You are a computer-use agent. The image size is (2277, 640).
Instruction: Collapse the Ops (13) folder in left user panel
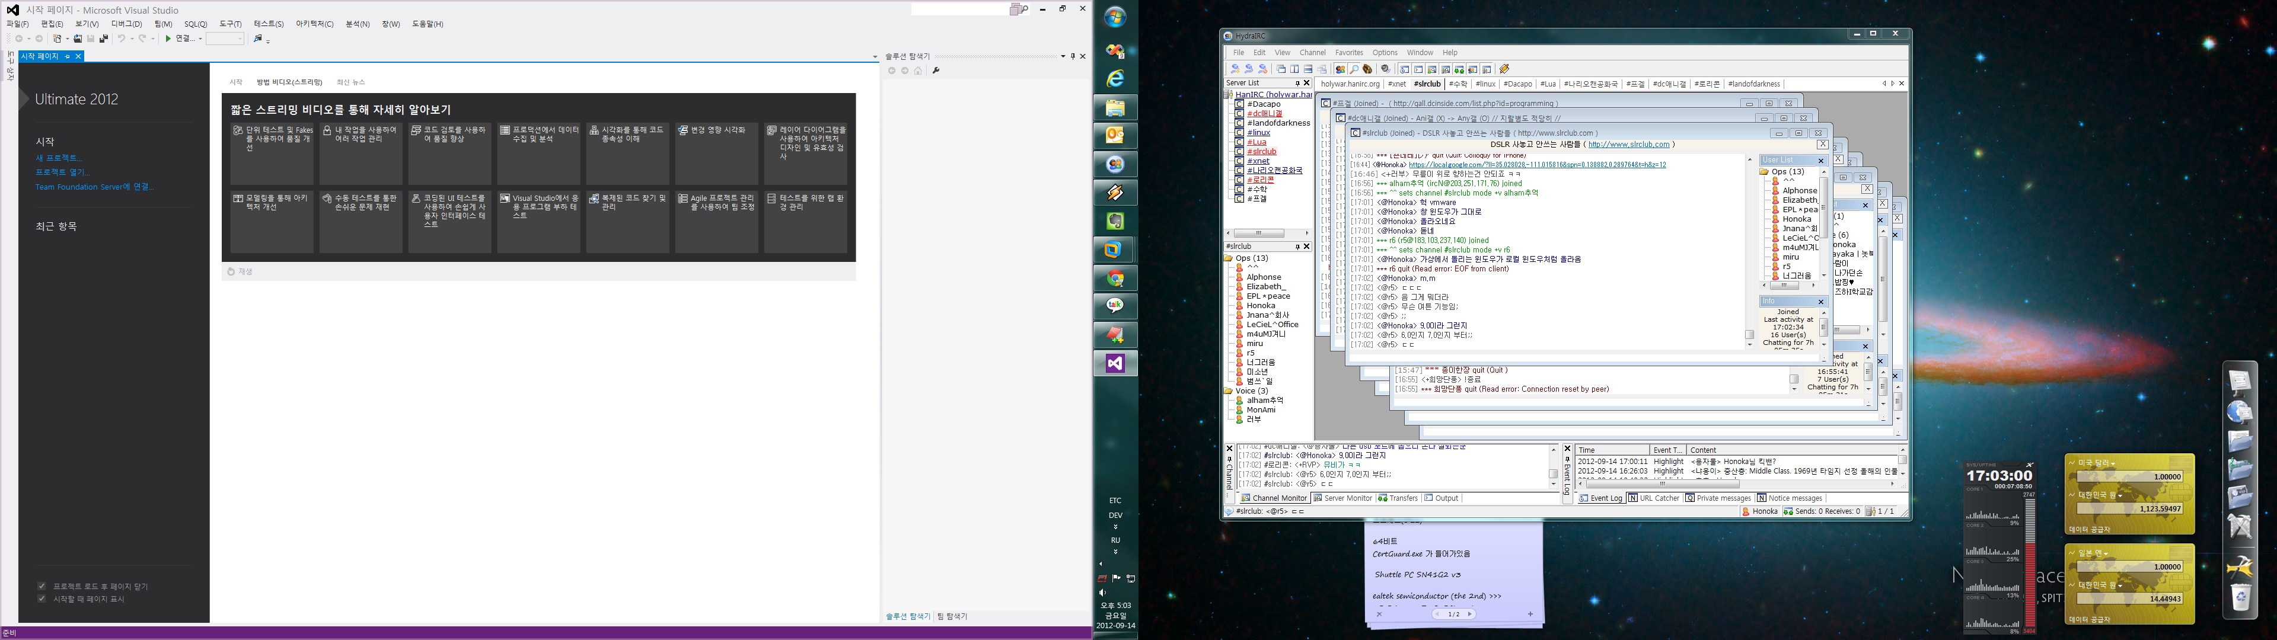click(x=1229, y=258)
